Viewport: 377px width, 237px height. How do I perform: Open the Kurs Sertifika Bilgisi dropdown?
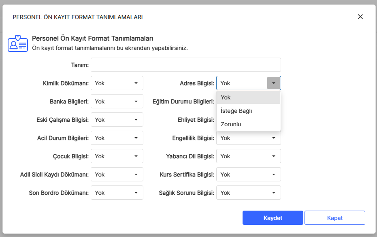[x=248, y=175]
